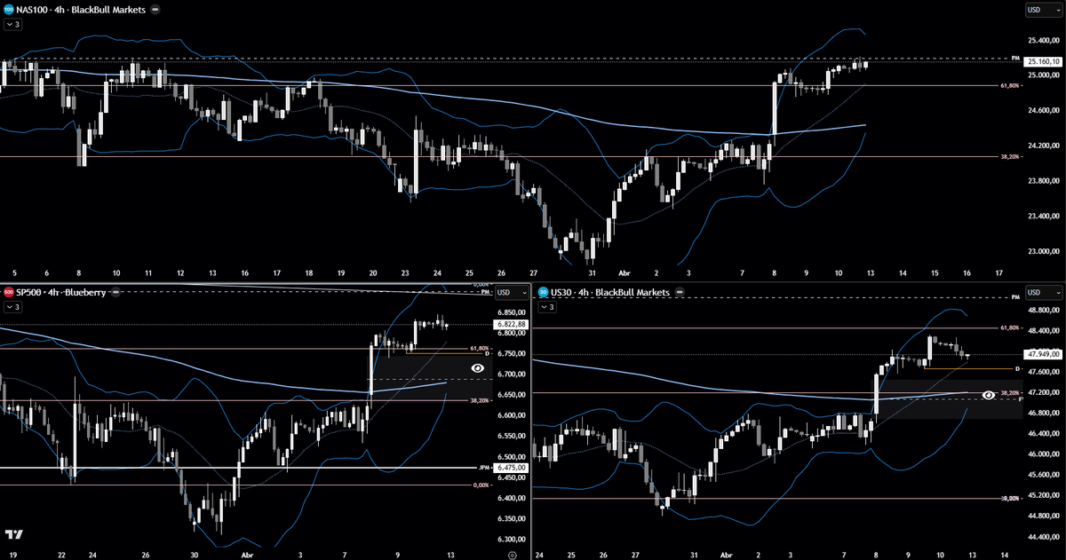Open time axis settings gear in SP500 chart

tap(512, 554)
